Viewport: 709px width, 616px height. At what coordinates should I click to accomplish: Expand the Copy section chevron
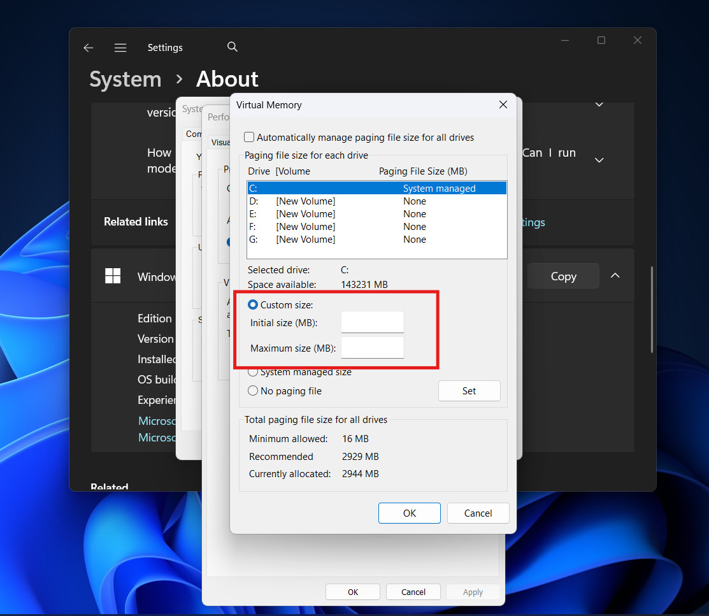pos(615,275)
